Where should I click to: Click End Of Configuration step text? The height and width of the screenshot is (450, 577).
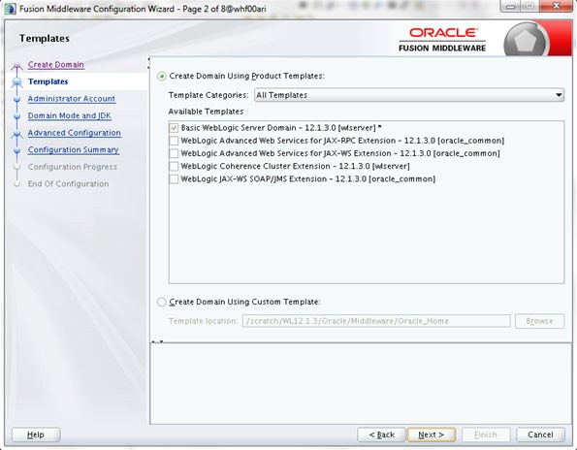click(68, 183)
